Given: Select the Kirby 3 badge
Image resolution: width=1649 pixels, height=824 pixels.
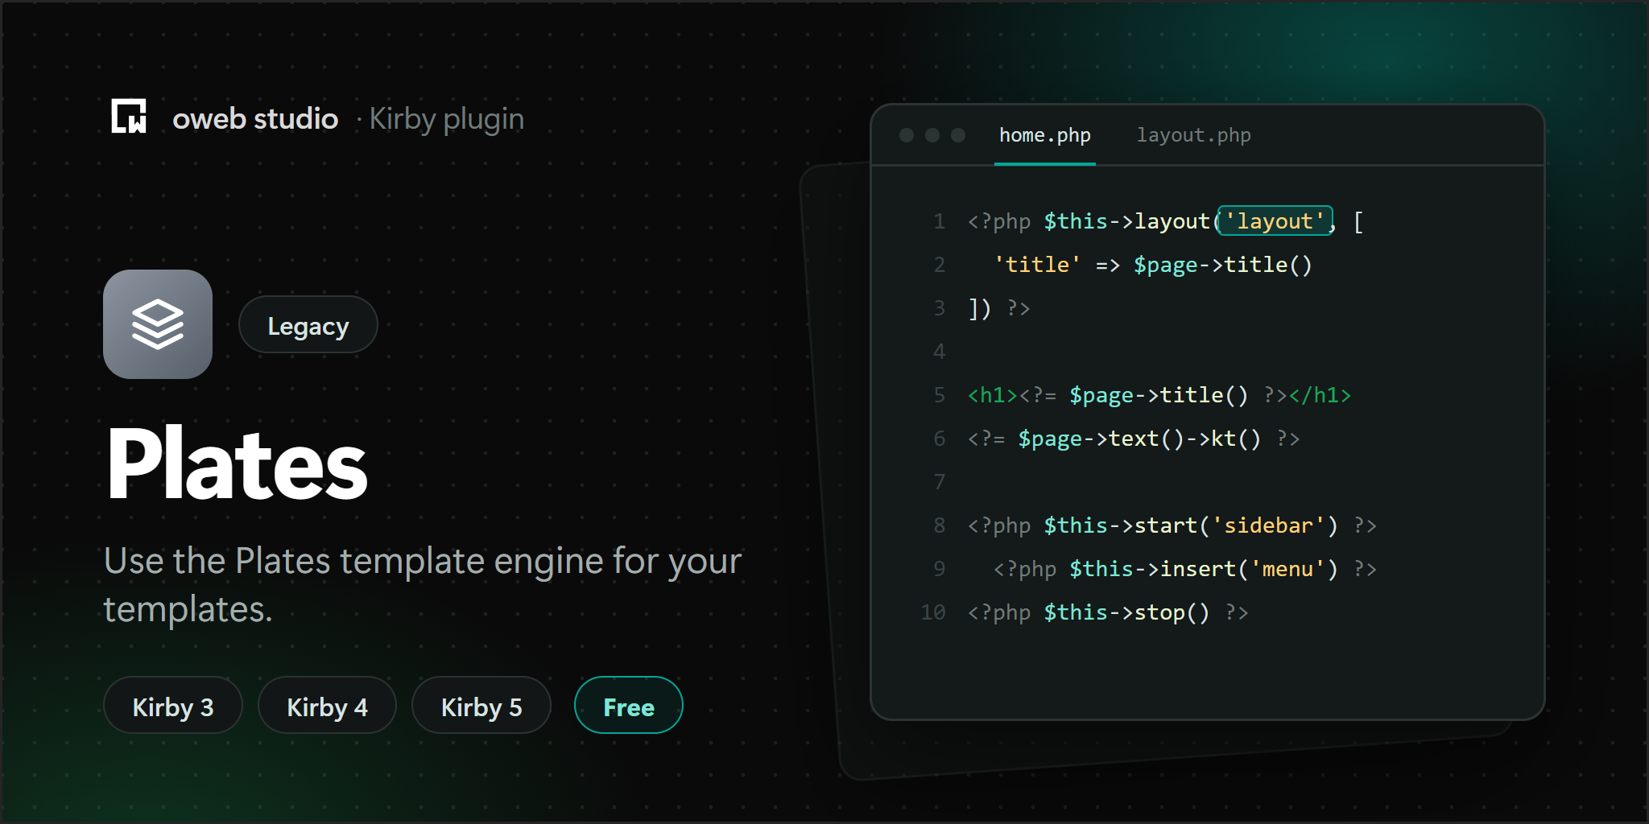Looking at the screenshot, I should [x=173, y=706].
